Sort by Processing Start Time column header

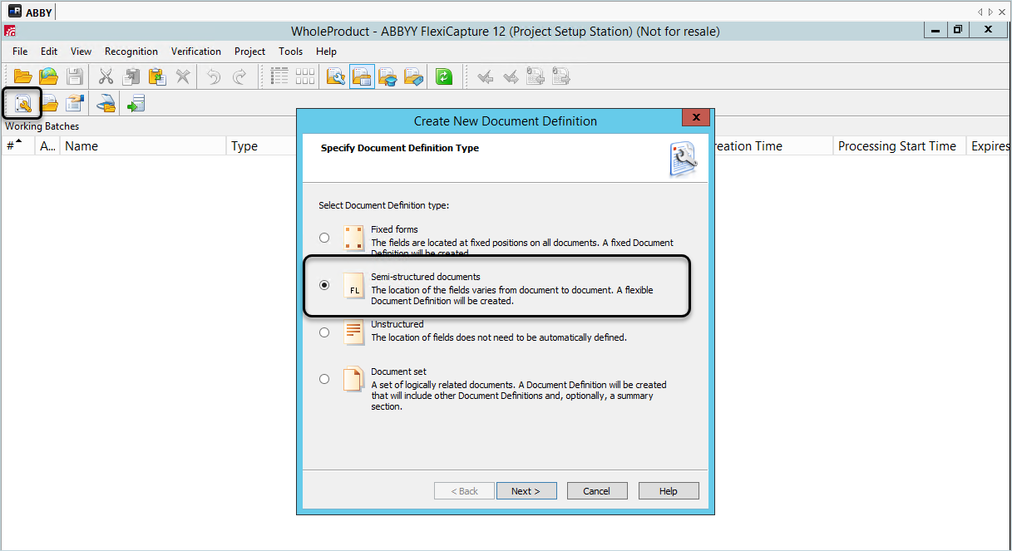900,146
